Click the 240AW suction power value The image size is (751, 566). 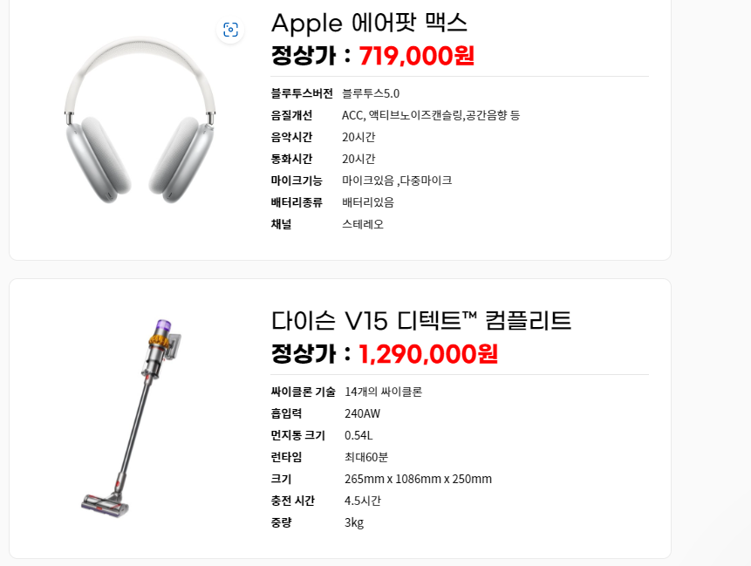363,413
